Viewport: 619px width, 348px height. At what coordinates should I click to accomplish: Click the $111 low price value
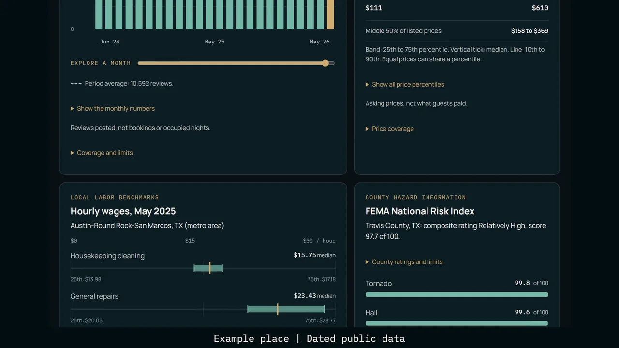(x=374, y=8)
